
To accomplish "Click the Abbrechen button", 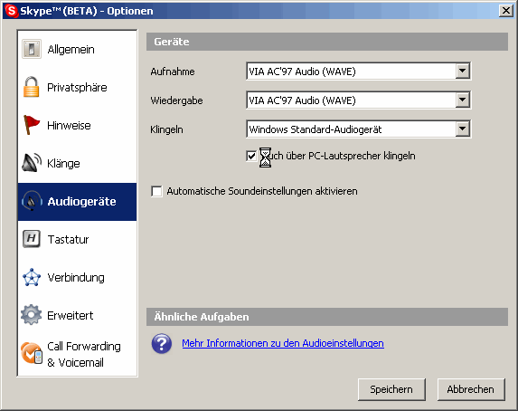I will point(471,389).
